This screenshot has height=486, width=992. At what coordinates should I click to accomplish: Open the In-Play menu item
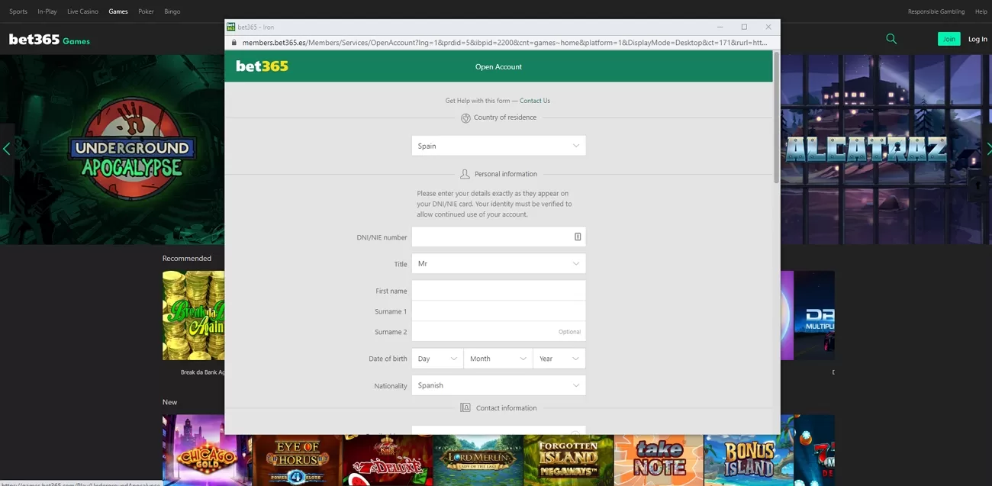coord(47,11)
